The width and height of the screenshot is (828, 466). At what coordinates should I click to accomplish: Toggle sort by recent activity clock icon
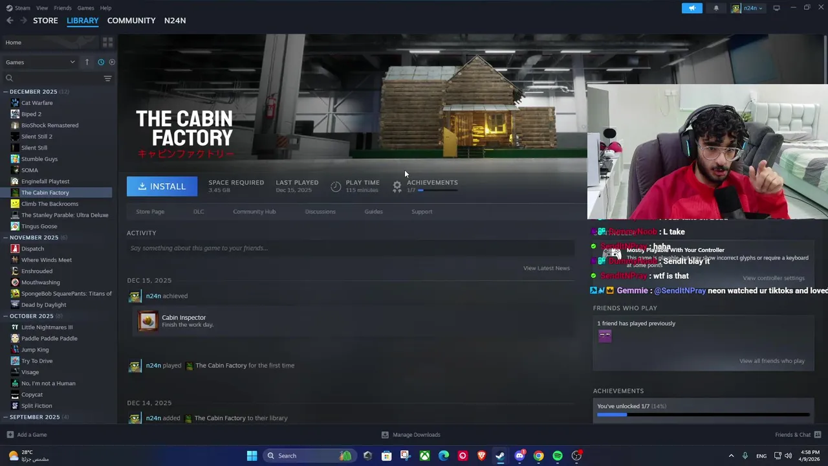click(x=101, y=62)
